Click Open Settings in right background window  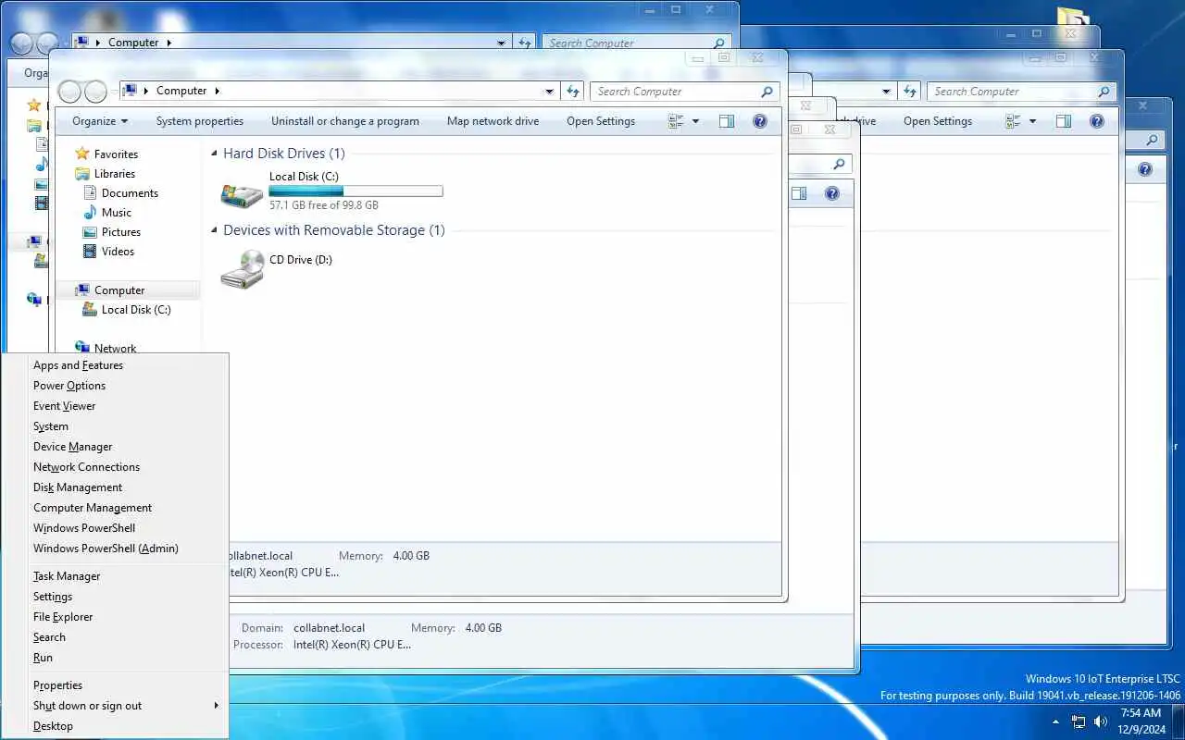click(938, 121)
